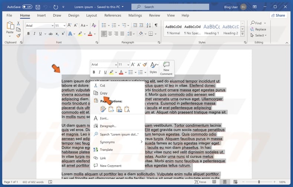The width and height of the screenshot is (293, 187).
Task: Apply ribbon yellow text highlight color
Action: coord(80,34)
